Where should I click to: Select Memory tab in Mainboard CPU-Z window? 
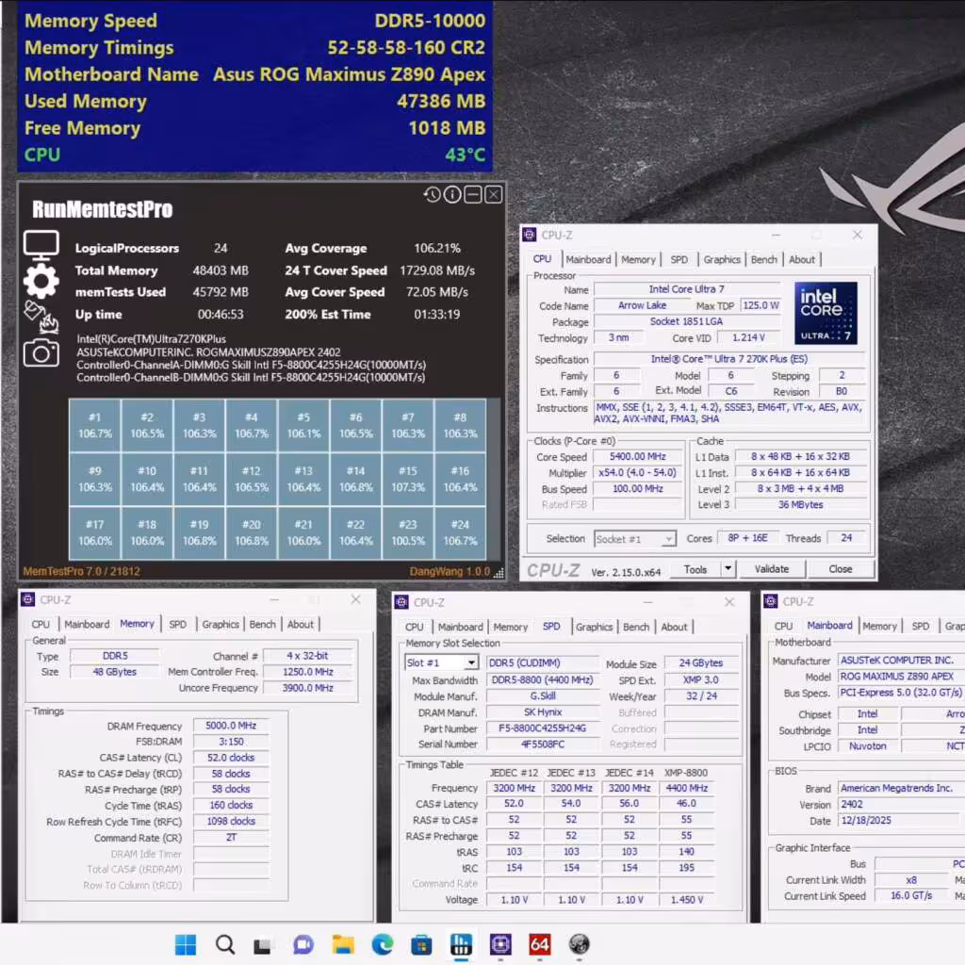pos(879,626)
